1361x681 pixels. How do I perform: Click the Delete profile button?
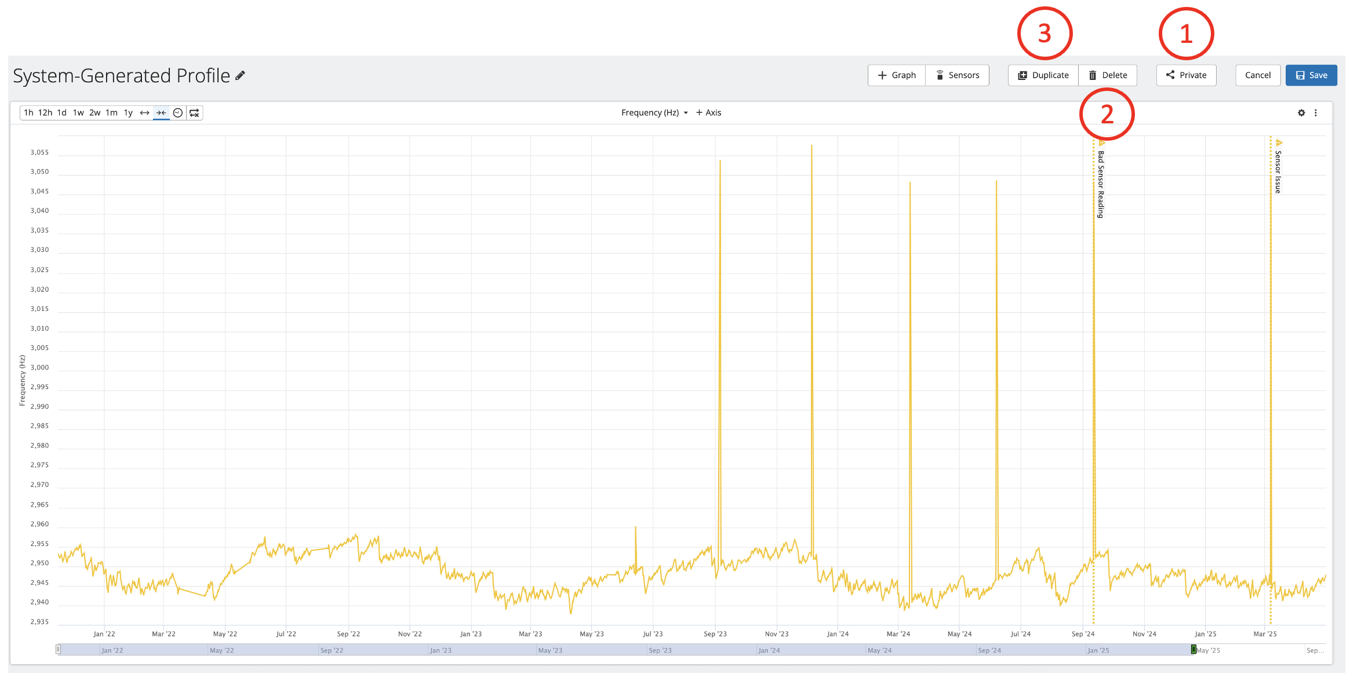point(1108,75)
